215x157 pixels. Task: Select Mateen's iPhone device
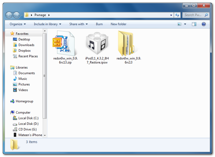tap(30, 135)
